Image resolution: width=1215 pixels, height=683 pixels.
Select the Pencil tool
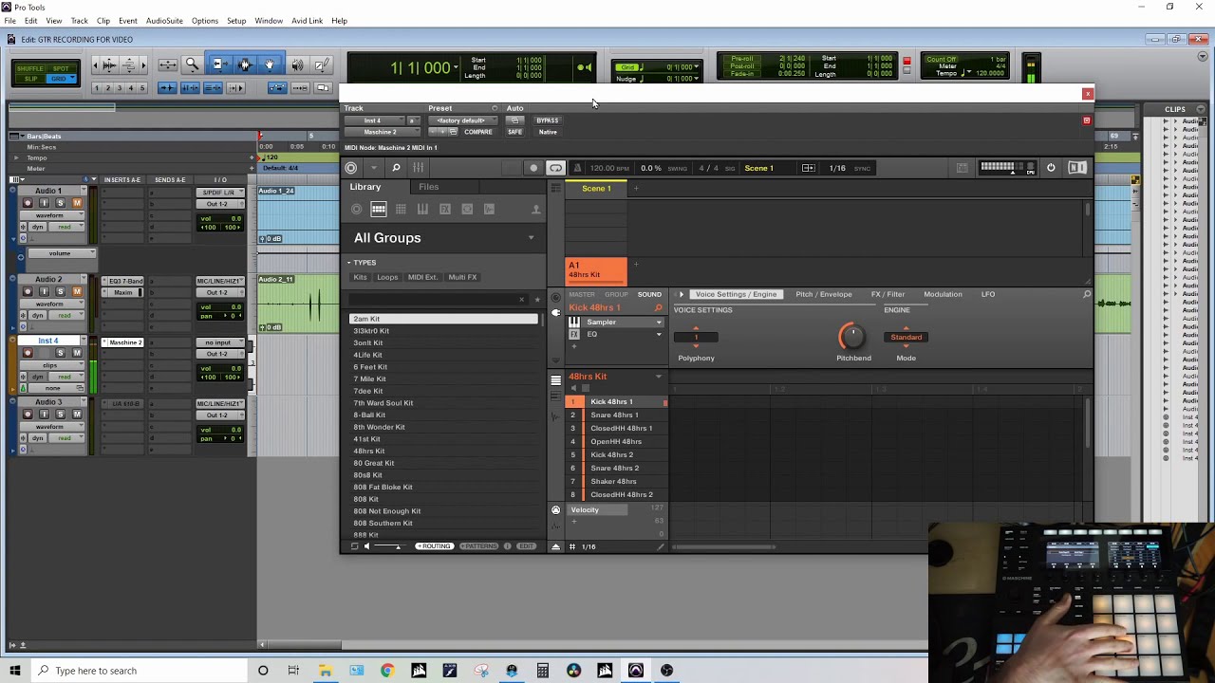(322, 65)
